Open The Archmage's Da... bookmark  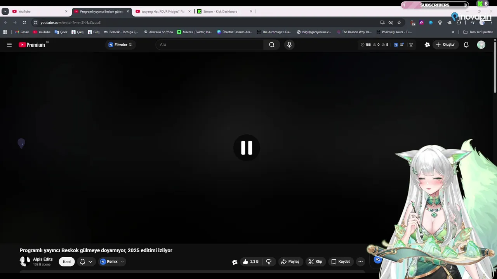click(x=274, y=32)
